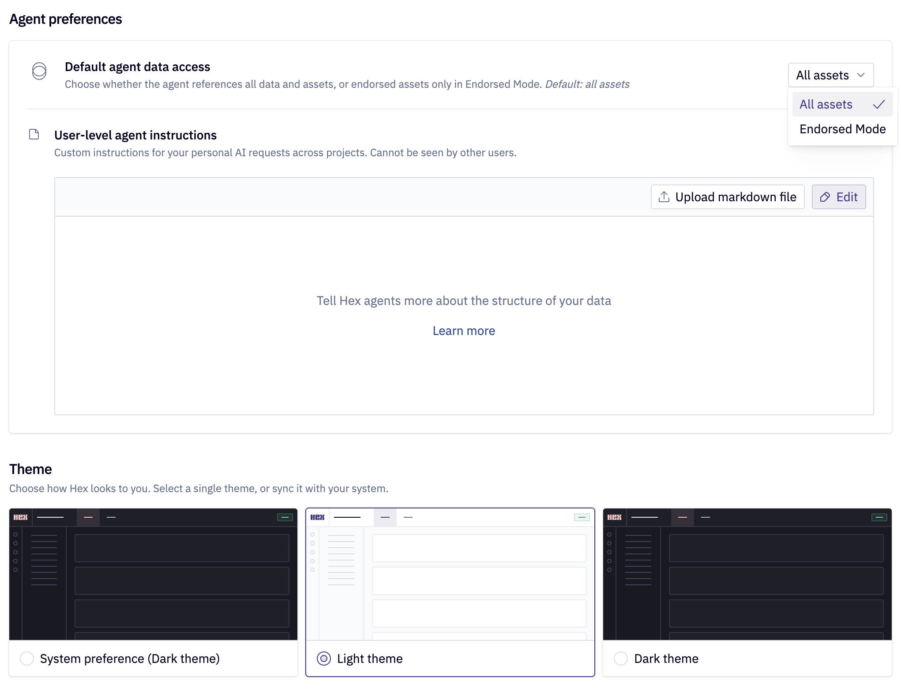Select the Light theme radio button

point(324,659)
